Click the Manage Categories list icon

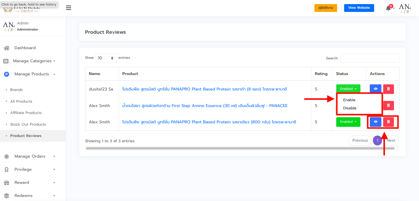point(6,61)
